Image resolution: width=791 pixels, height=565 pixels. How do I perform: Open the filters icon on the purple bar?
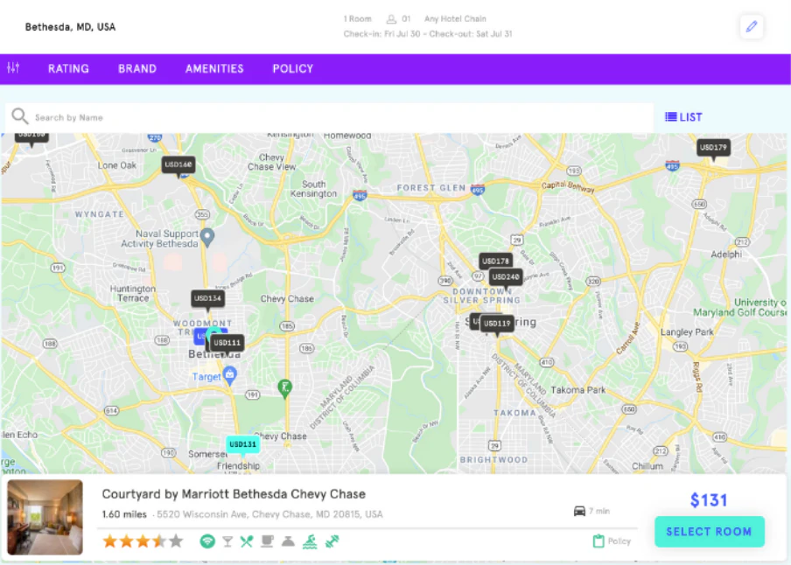[13, 68]
